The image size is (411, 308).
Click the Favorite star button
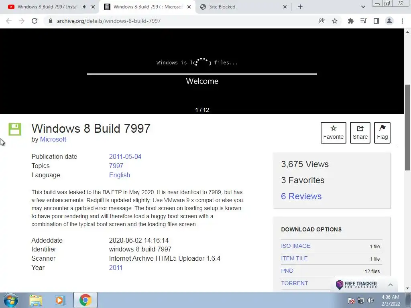pos(334,132)
